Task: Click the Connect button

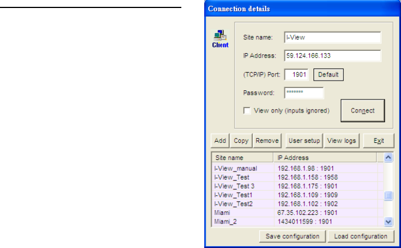Action: tap(363, 111)
